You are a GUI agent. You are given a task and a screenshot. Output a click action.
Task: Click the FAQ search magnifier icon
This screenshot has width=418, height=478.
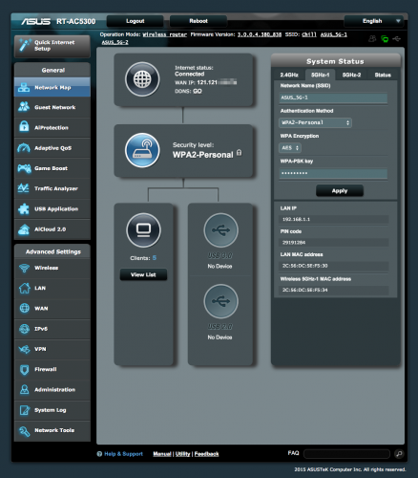[399, 453]
